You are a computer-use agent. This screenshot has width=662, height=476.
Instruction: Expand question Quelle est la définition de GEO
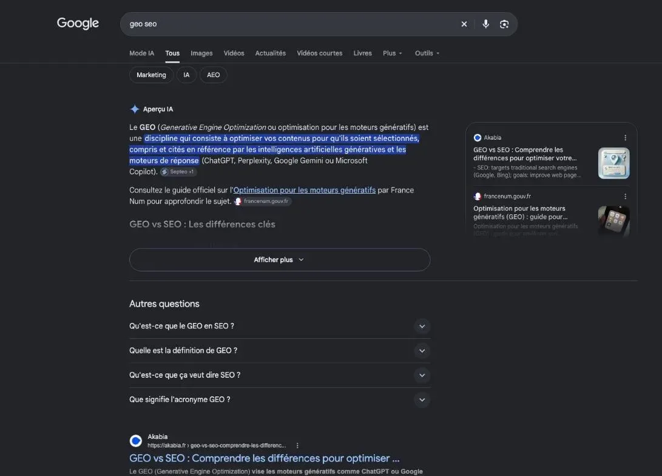(280, 350)
